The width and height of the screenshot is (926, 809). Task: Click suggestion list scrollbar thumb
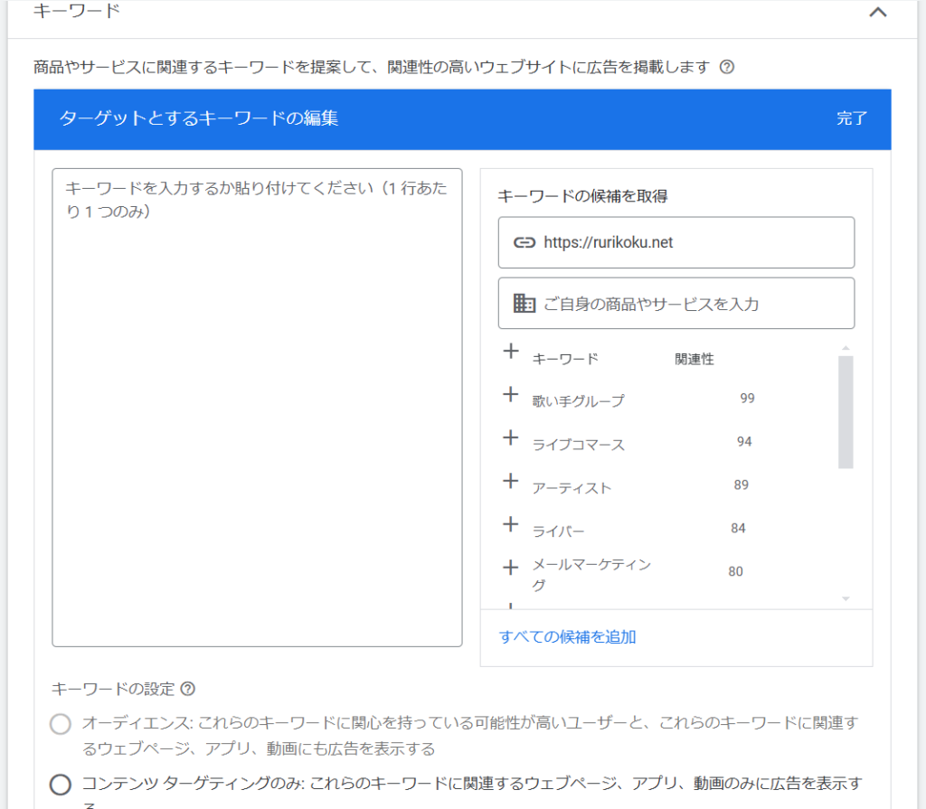846,412
